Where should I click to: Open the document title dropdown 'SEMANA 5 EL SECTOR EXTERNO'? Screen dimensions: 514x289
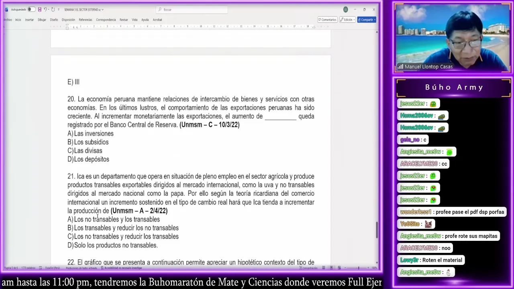(x=84, y=9)
